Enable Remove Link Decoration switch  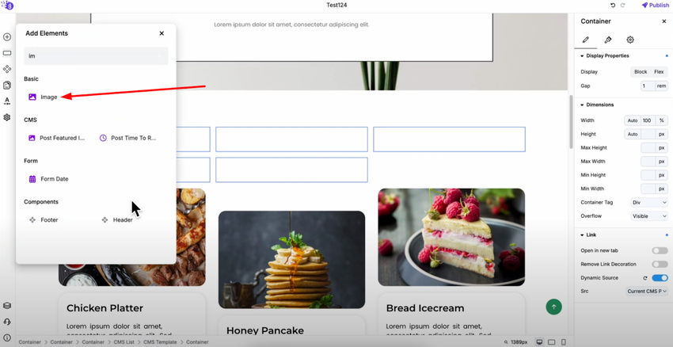point(660,264)
